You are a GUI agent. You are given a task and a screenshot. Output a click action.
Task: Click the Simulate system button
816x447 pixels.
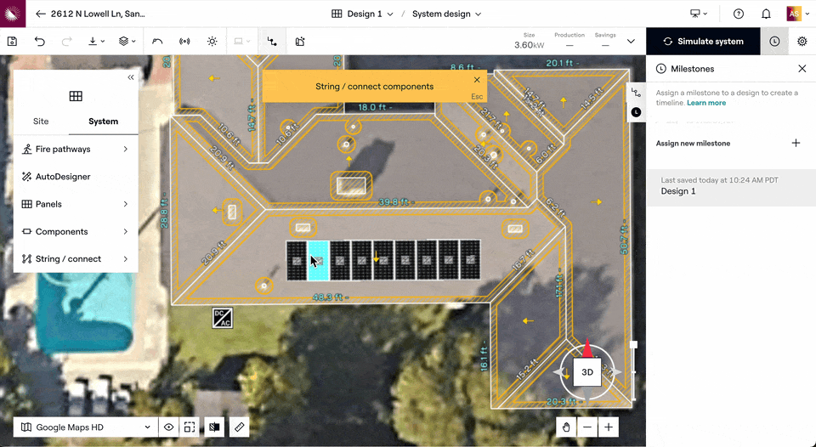click(703, 41)
